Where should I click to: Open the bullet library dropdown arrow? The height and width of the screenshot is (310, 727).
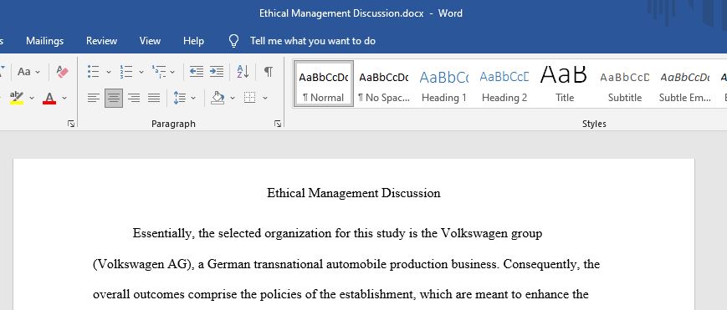point(109,72)
